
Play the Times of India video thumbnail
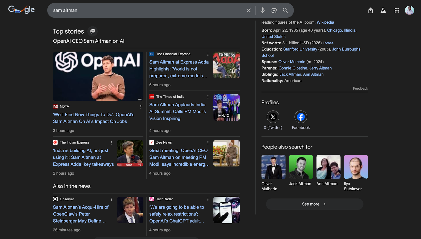(x=226, y=108)
